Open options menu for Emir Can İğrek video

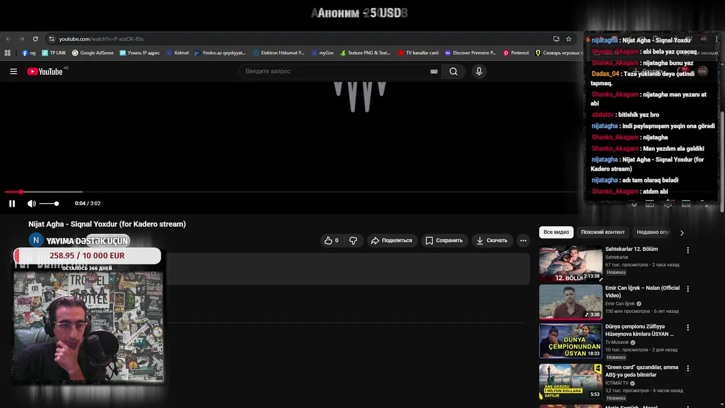[x=688, y=288]
